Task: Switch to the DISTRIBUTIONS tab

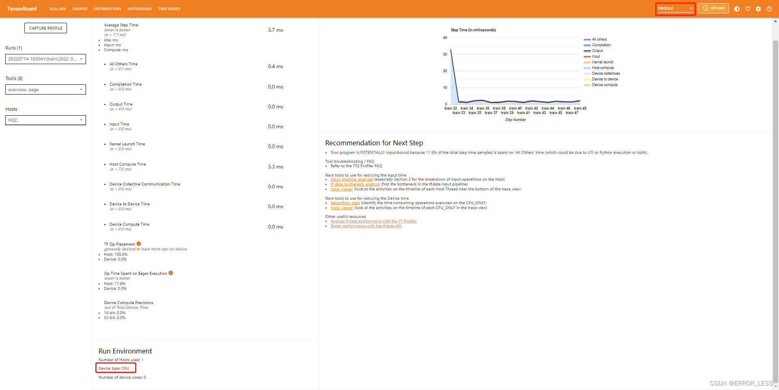Action: (108, 9)
